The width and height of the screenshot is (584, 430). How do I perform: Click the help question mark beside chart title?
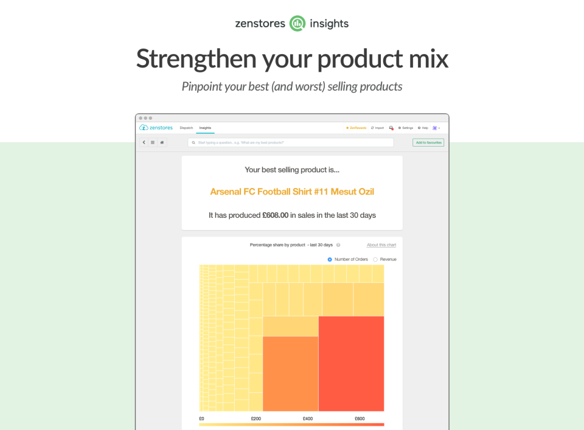point(338,245)
